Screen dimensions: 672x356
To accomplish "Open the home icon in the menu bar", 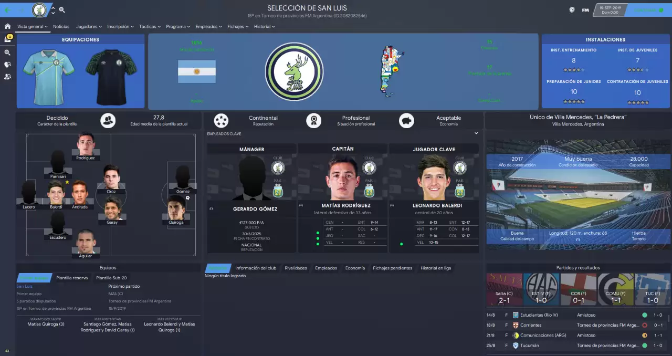I will click(x=7, y=26).
